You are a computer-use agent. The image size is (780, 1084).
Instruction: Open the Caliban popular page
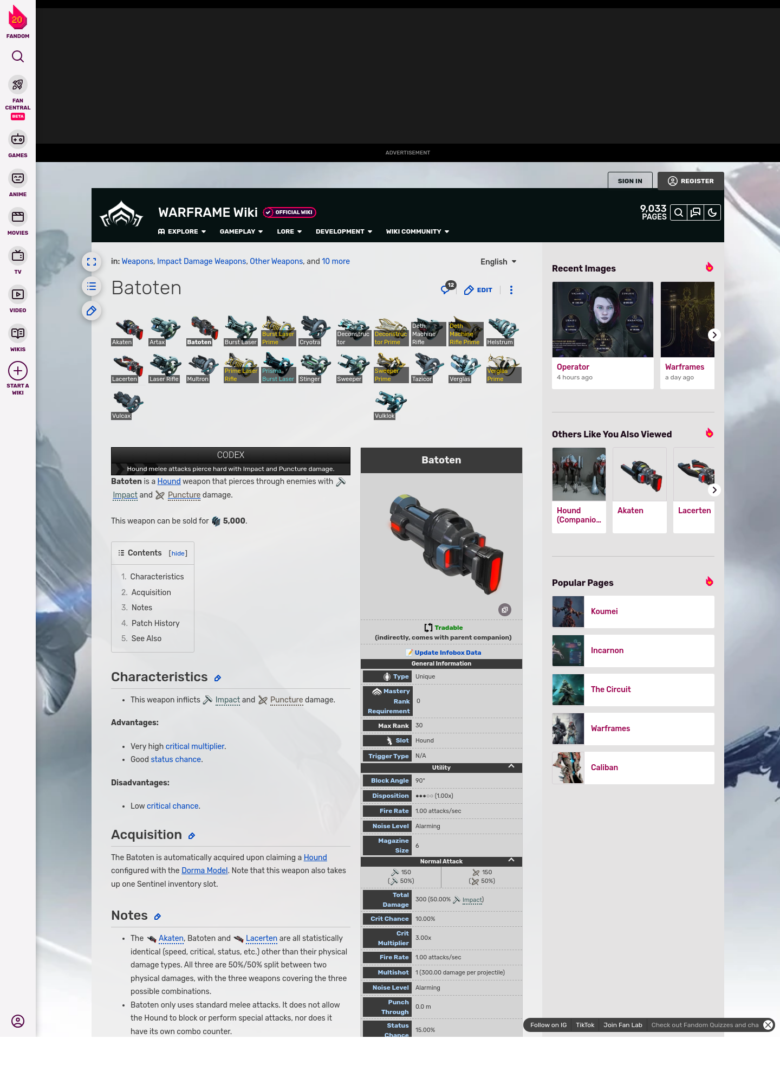tap(633, 768)
